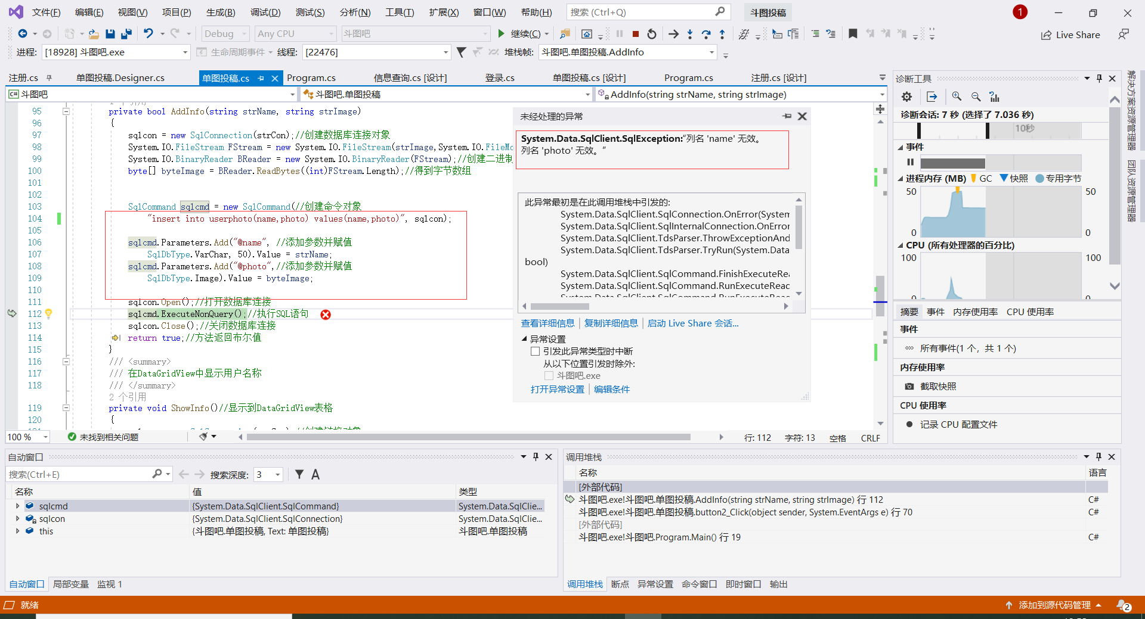1145x619 pixels.
Task: Click the green Continue play button
Action: [502, 34]
